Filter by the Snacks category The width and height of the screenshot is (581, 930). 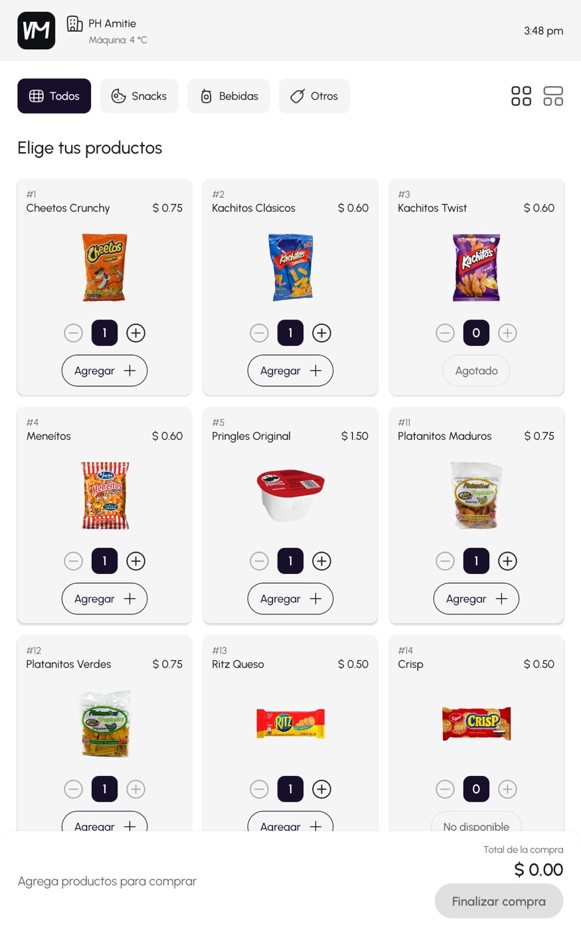139,96
